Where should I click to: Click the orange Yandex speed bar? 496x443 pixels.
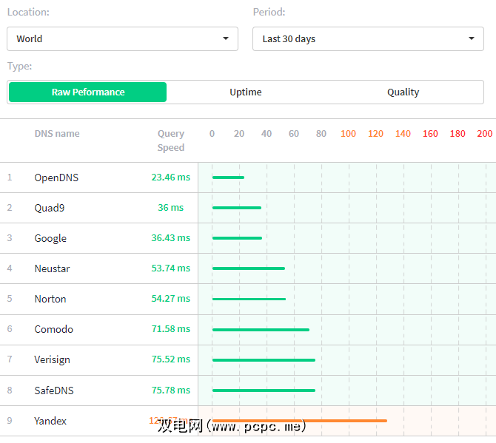click(x=299, y=421)
